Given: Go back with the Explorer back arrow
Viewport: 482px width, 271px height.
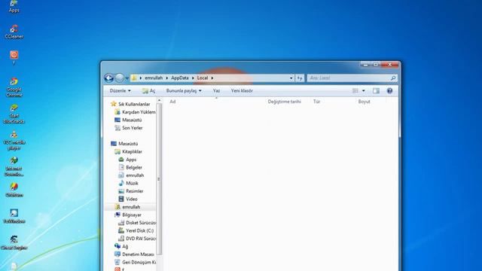Looking at the screenshot, I should [108, 78].
